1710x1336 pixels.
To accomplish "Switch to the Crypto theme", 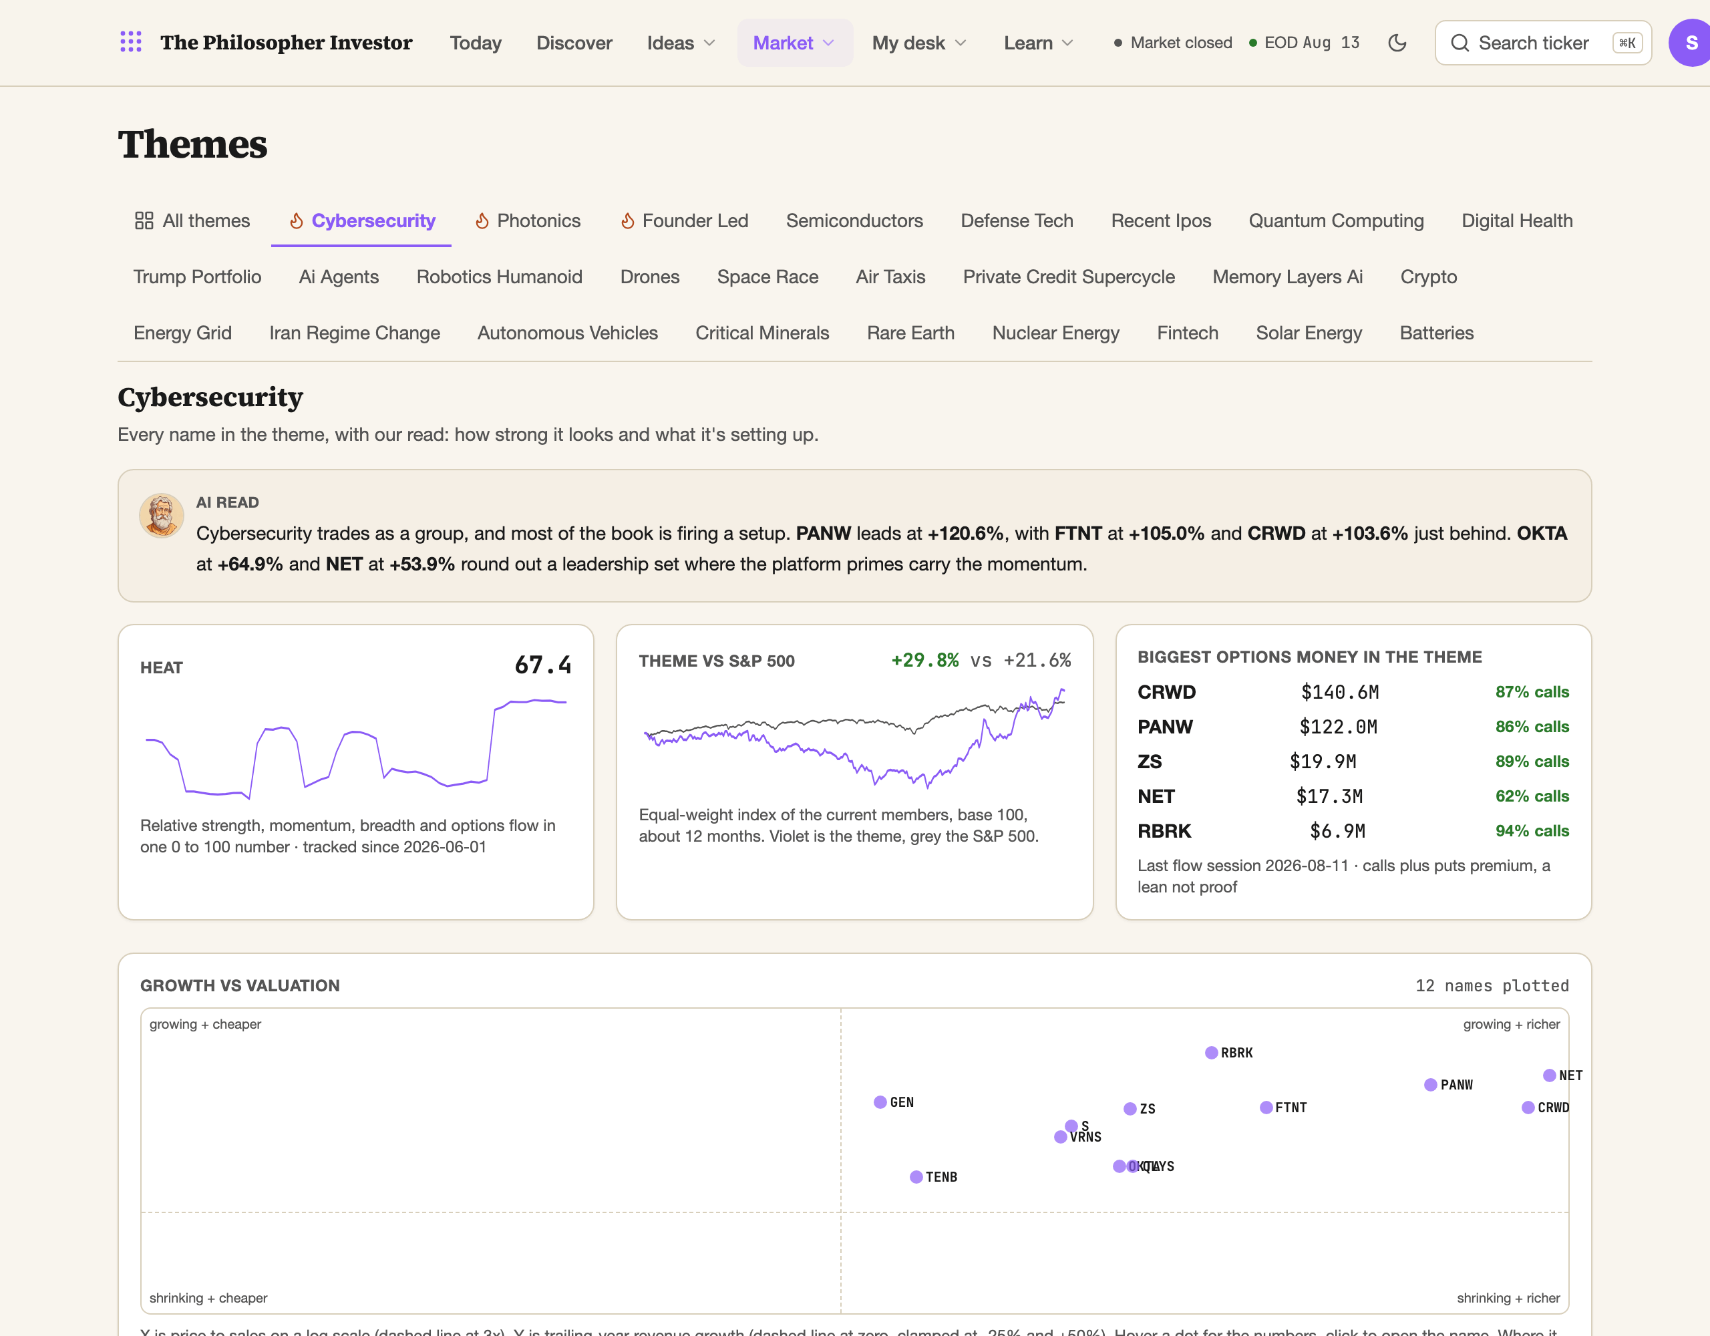I will [x=1428, y=277].
